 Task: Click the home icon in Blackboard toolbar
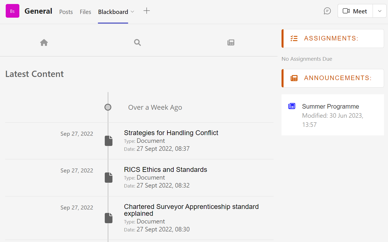tap(44, 42)
